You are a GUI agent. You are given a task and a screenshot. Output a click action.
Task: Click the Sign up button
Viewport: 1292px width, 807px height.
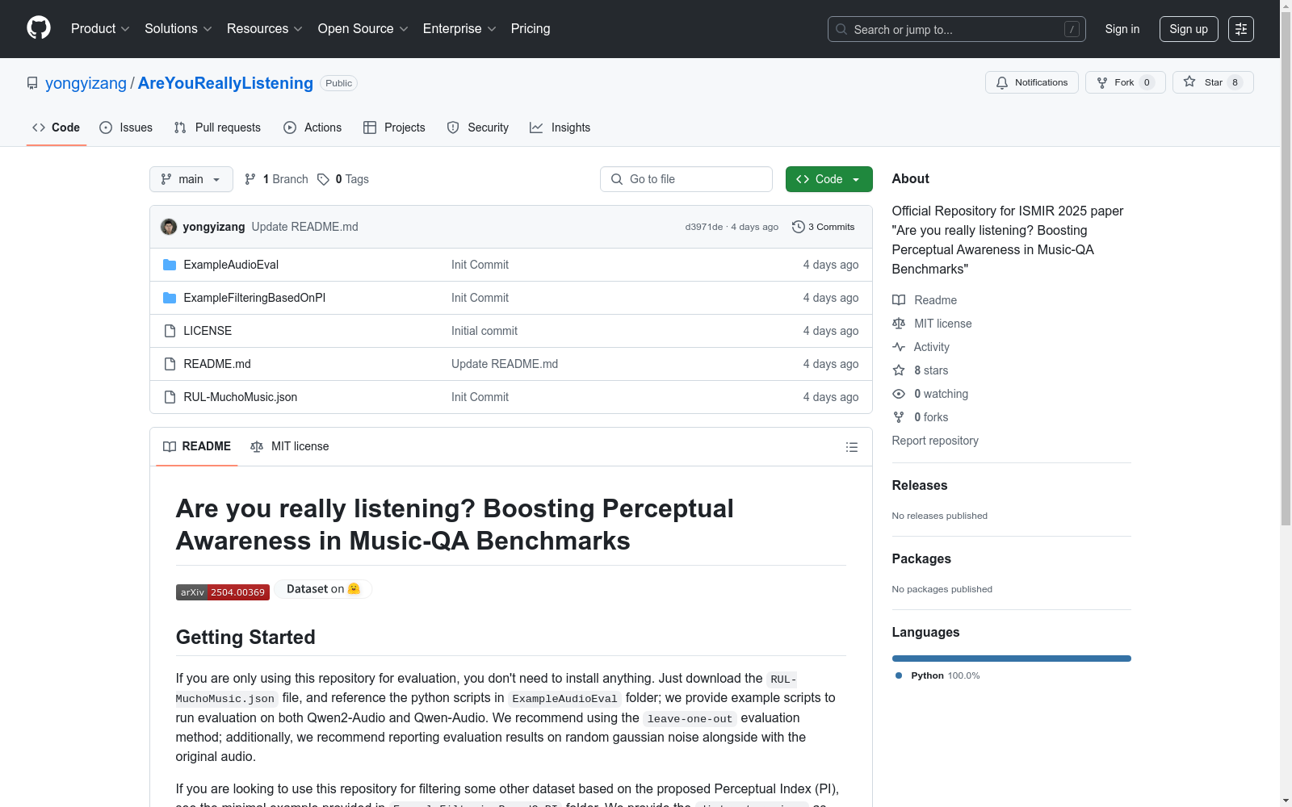pyautogui.click(x=1189, y=29)
